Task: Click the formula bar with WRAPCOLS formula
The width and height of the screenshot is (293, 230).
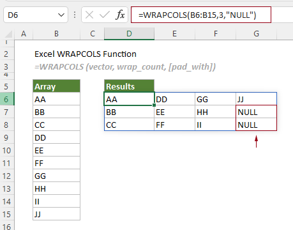Action: (x=201, y=15)
